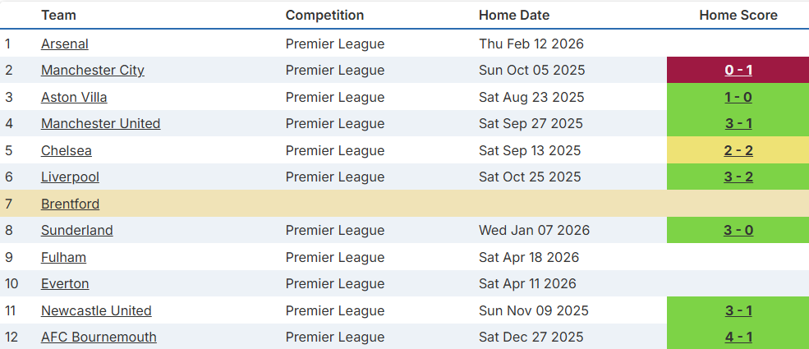Image resolution: width=809 pixels, height=349 pixels.
Task: Click the 1 - 0 Aston Villa score
Action: (x=738, y=97)
